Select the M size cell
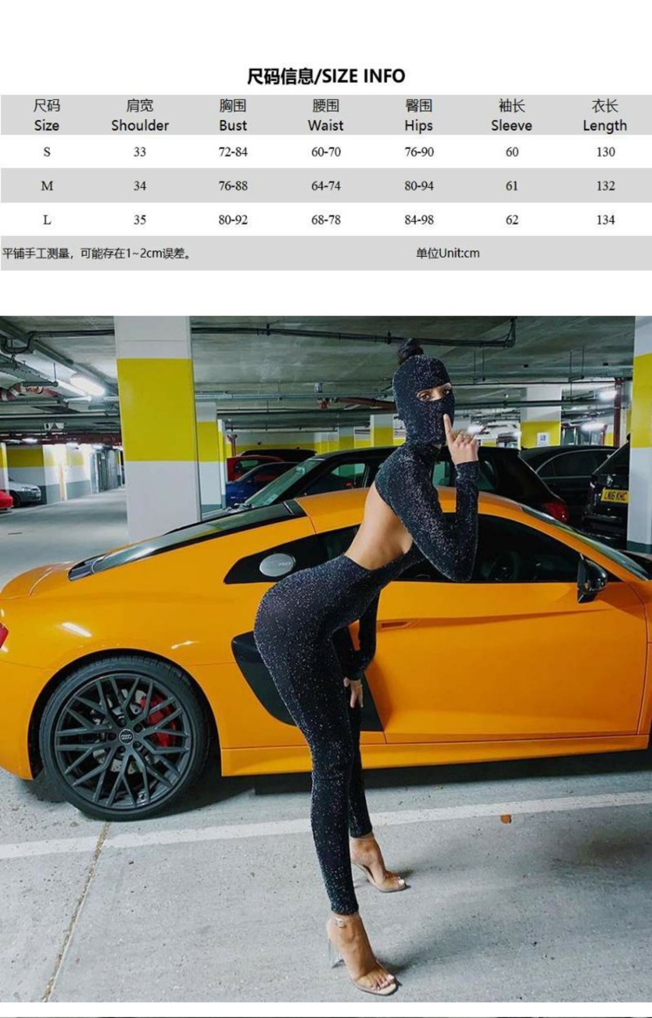Screen dimensions: 652x1018 coord(47,186)
